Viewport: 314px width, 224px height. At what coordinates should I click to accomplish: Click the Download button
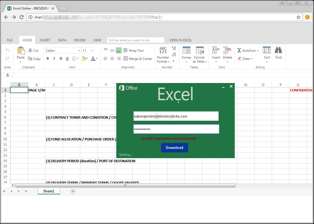tap(174, 148)
